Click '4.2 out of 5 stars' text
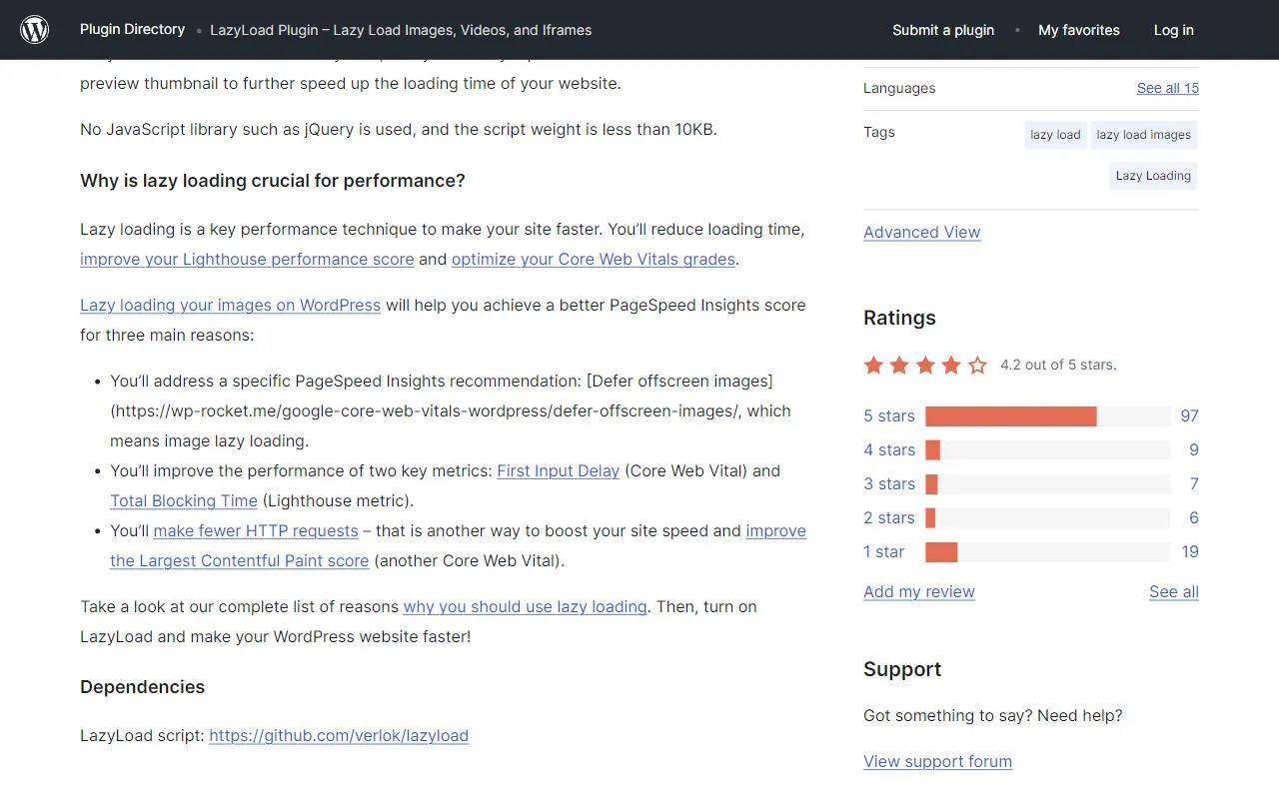Viewport: 1279px width, 799px height. pyautogui.click(x=1058, y=365)
